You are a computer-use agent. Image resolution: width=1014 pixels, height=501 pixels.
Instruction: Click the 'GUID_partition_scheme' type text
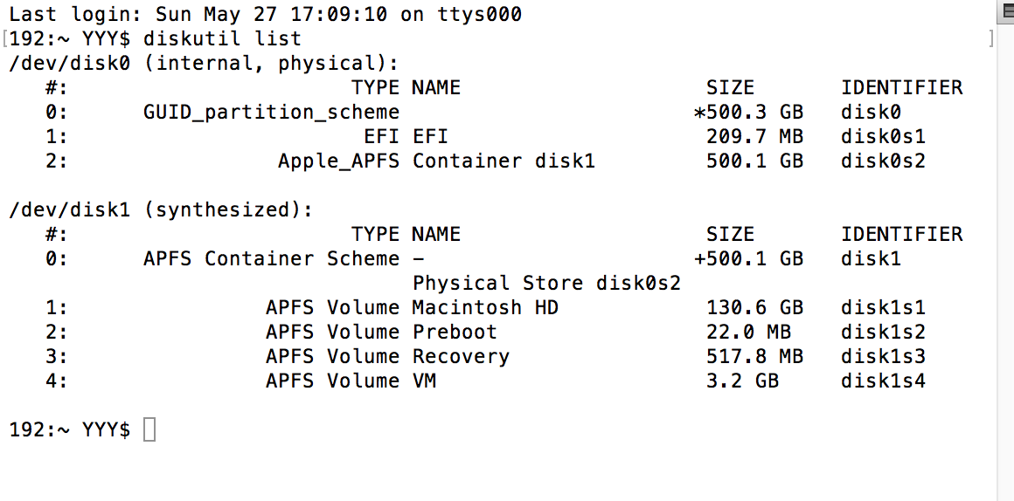pos(271,113)
